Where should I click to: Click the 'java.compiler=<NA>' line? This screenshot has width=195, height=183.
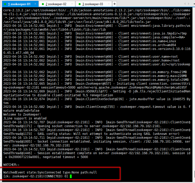pyautogui.click(x=94, y=37)
